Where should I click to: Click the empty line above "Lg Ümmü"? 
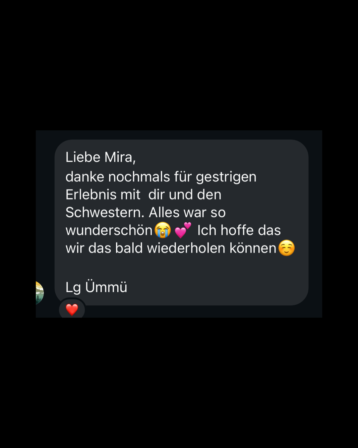181,267
